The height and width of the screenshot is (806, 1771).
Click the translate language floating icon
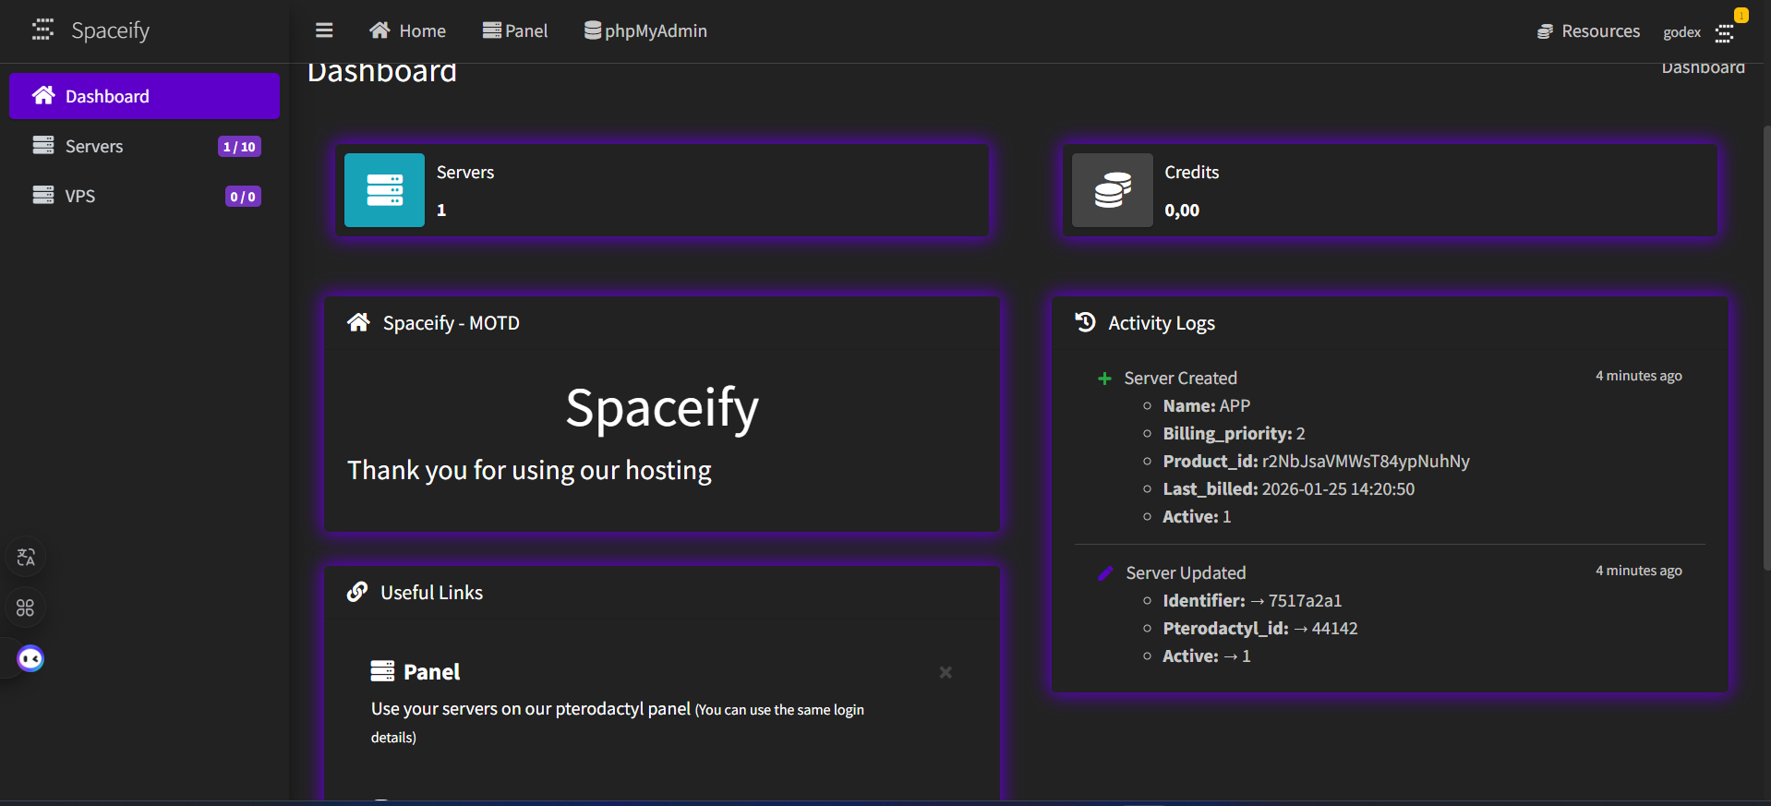pyautogui.click(x=26, y=557)
